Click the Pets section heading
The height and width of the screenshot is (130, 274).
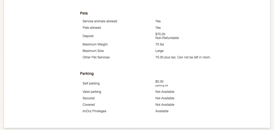[x=84, y=13]
